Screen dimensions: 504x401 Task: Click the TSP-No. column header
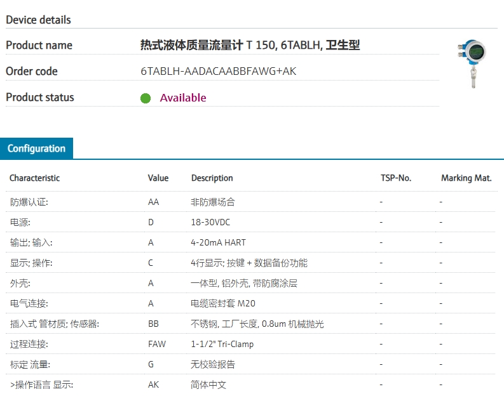tap(396, 178)
